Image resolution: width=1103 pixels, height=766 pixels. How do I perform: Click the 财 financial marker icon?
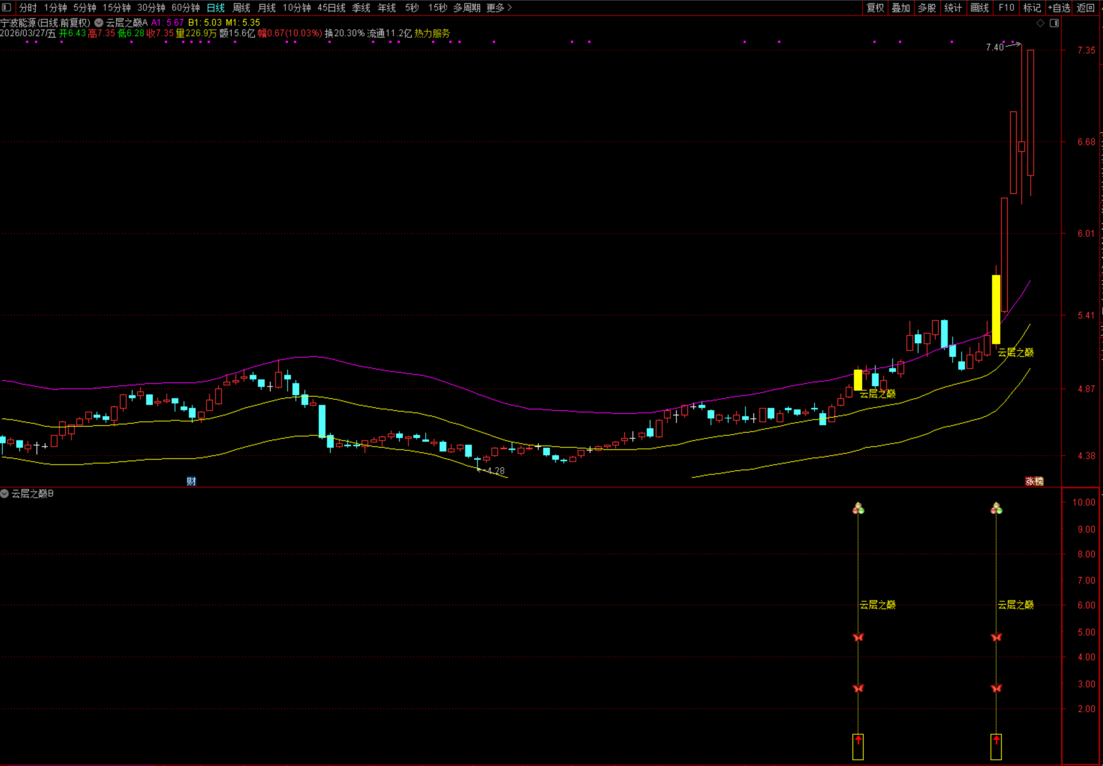pyautogui.click(x=191, y=481)
